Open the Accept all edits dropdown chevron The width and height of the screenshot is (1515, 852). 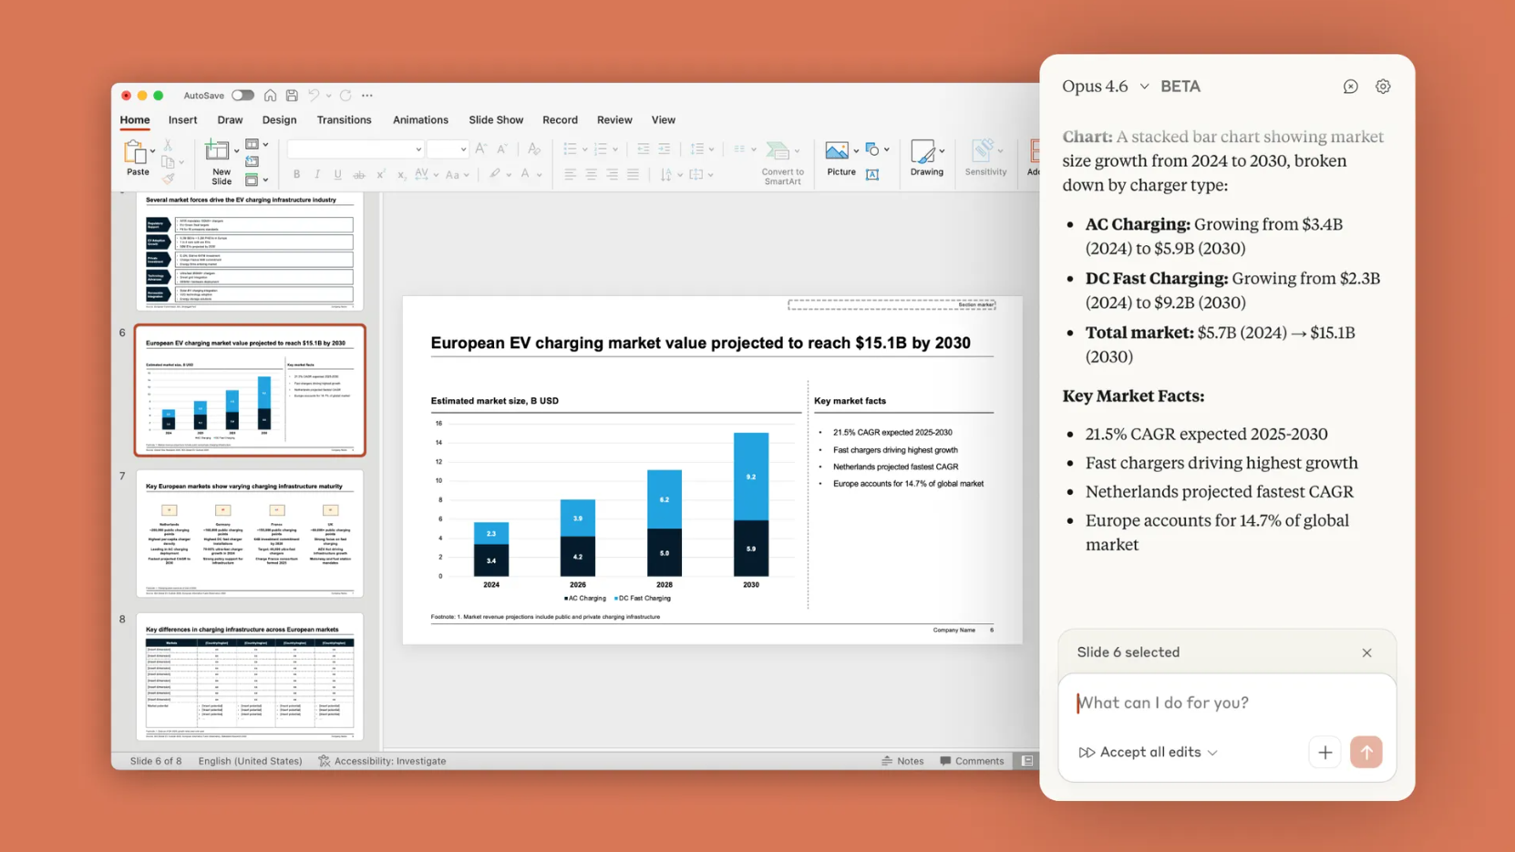coord(1213,753)
